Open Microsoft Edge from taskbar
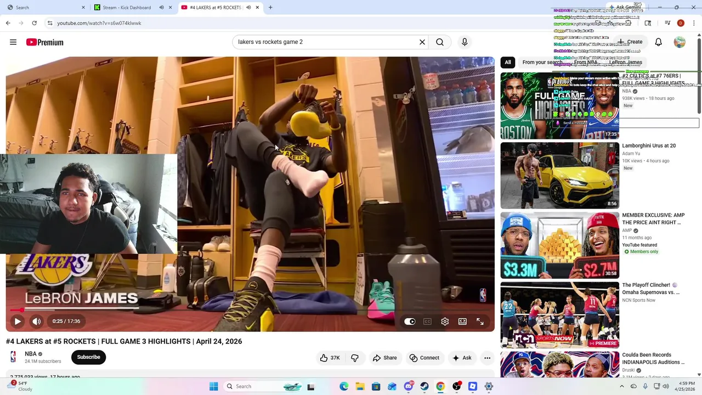The width and height of the screenshot is (702, 395). (344, 386)
